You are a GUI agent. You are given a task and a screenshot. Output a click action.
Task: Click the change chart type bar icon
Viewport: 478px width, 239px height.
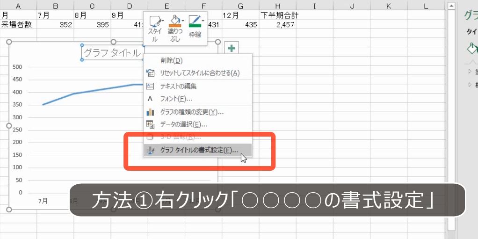[x=150, y=112]
